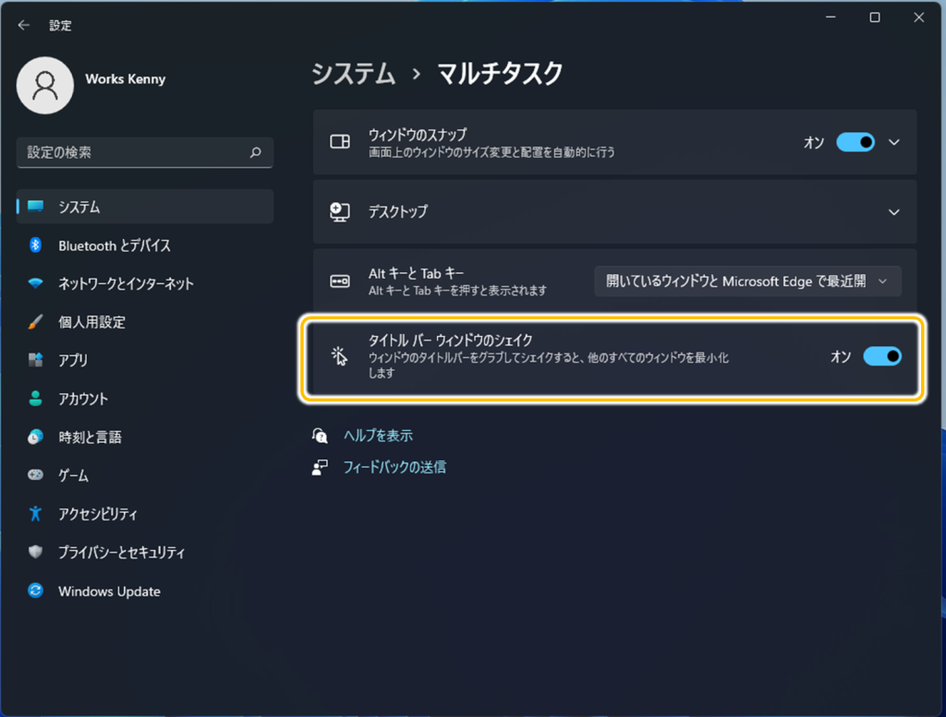Image resolution: width=946 pixels, height=717 pixels.
Task: Click the user profile avatar picture
Action: click(45, 85)
